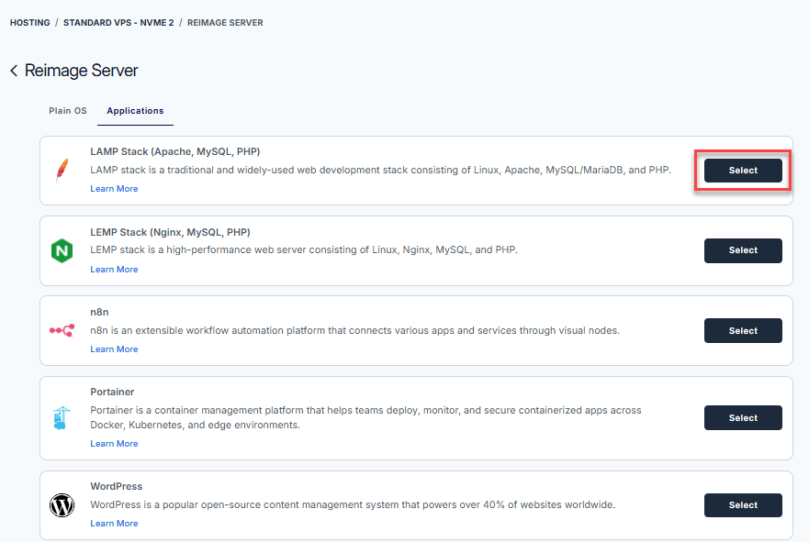Click the LAMP stack description text
The image size is (809, 542).
coord(380,170)
